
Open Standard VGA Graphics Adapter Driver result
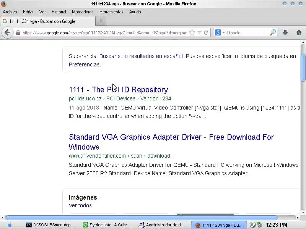(171, 142)
